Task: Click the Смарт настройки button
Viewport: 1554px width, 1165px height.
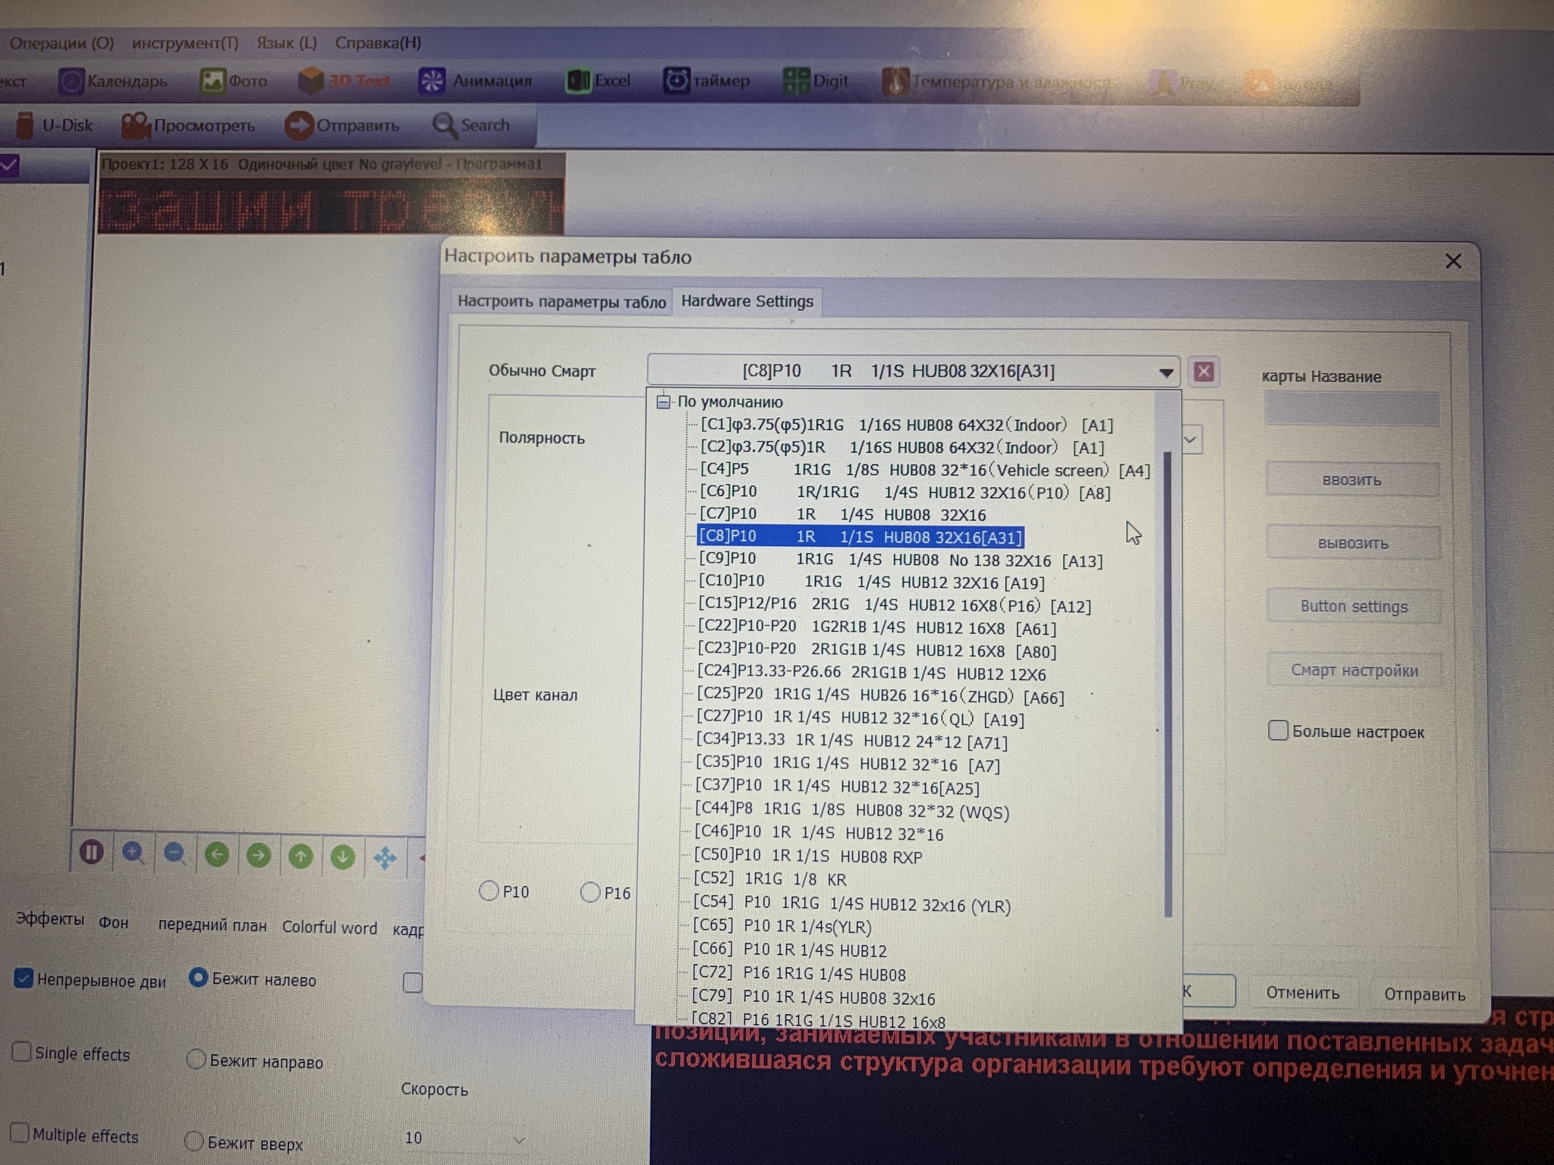Action: point(1354,670)
